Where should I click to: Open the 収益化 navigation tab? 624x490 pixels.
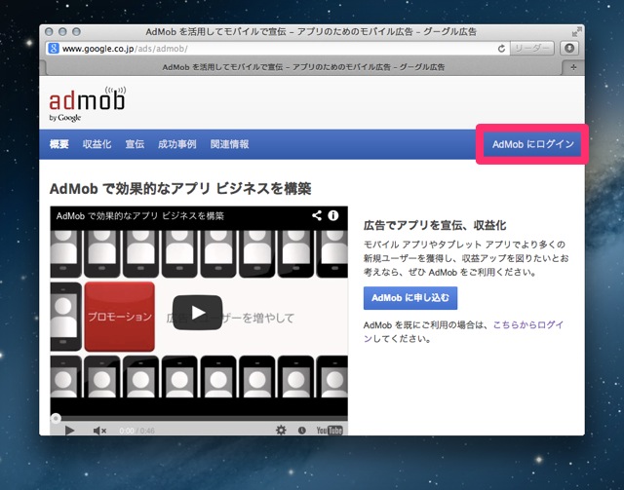[97, 144]
